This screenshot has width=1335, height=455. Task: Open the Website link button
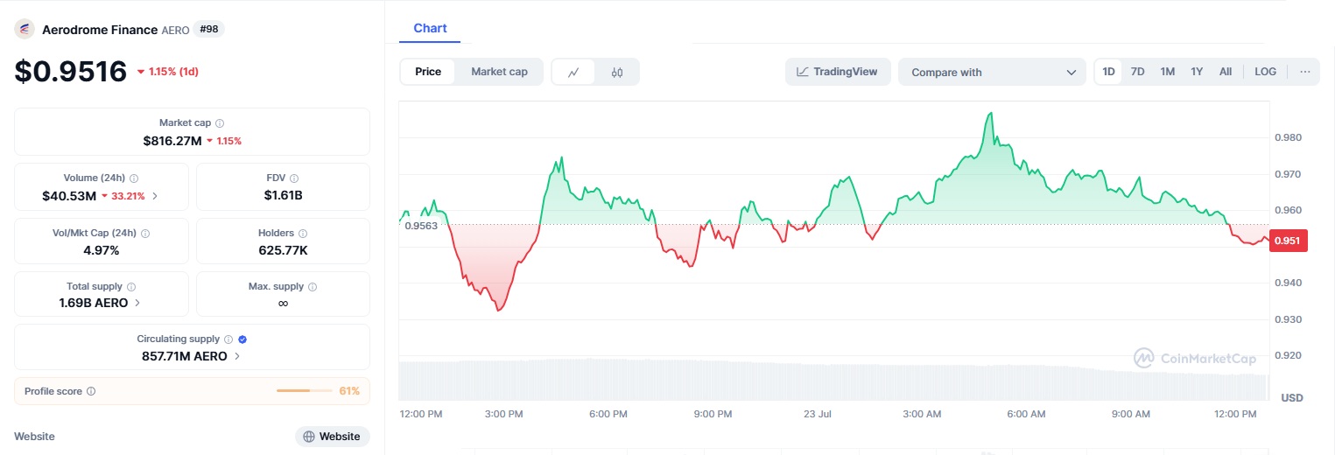click(332, 437)
